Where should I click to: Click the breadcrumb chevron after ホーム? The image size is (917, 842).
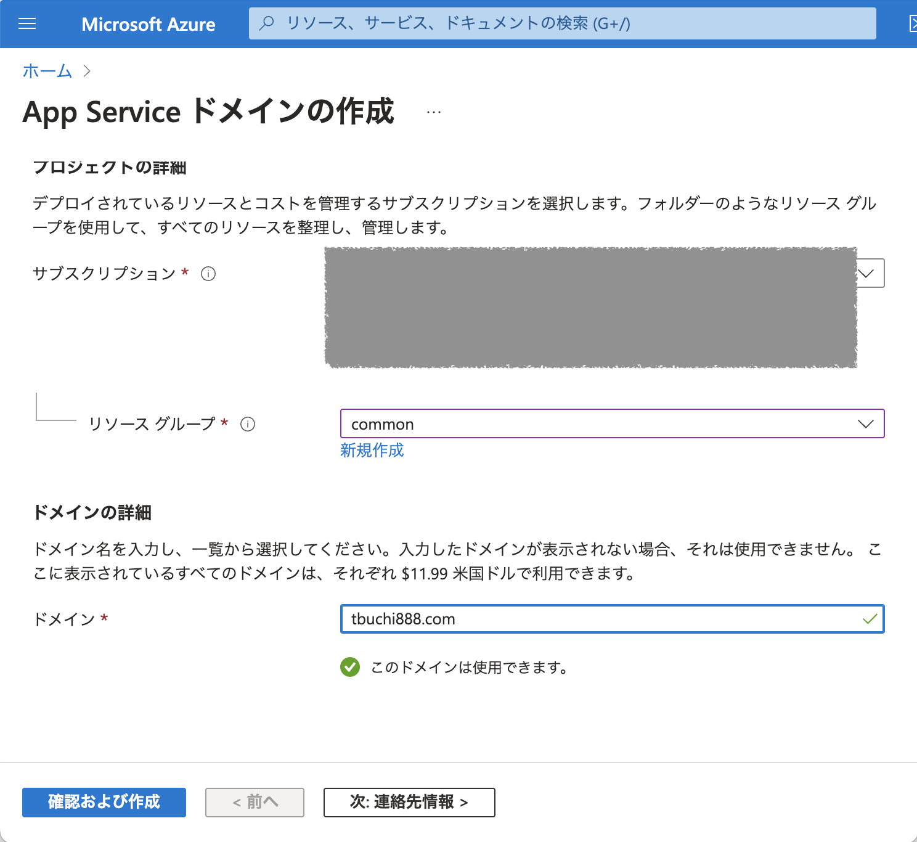[87, 72]
